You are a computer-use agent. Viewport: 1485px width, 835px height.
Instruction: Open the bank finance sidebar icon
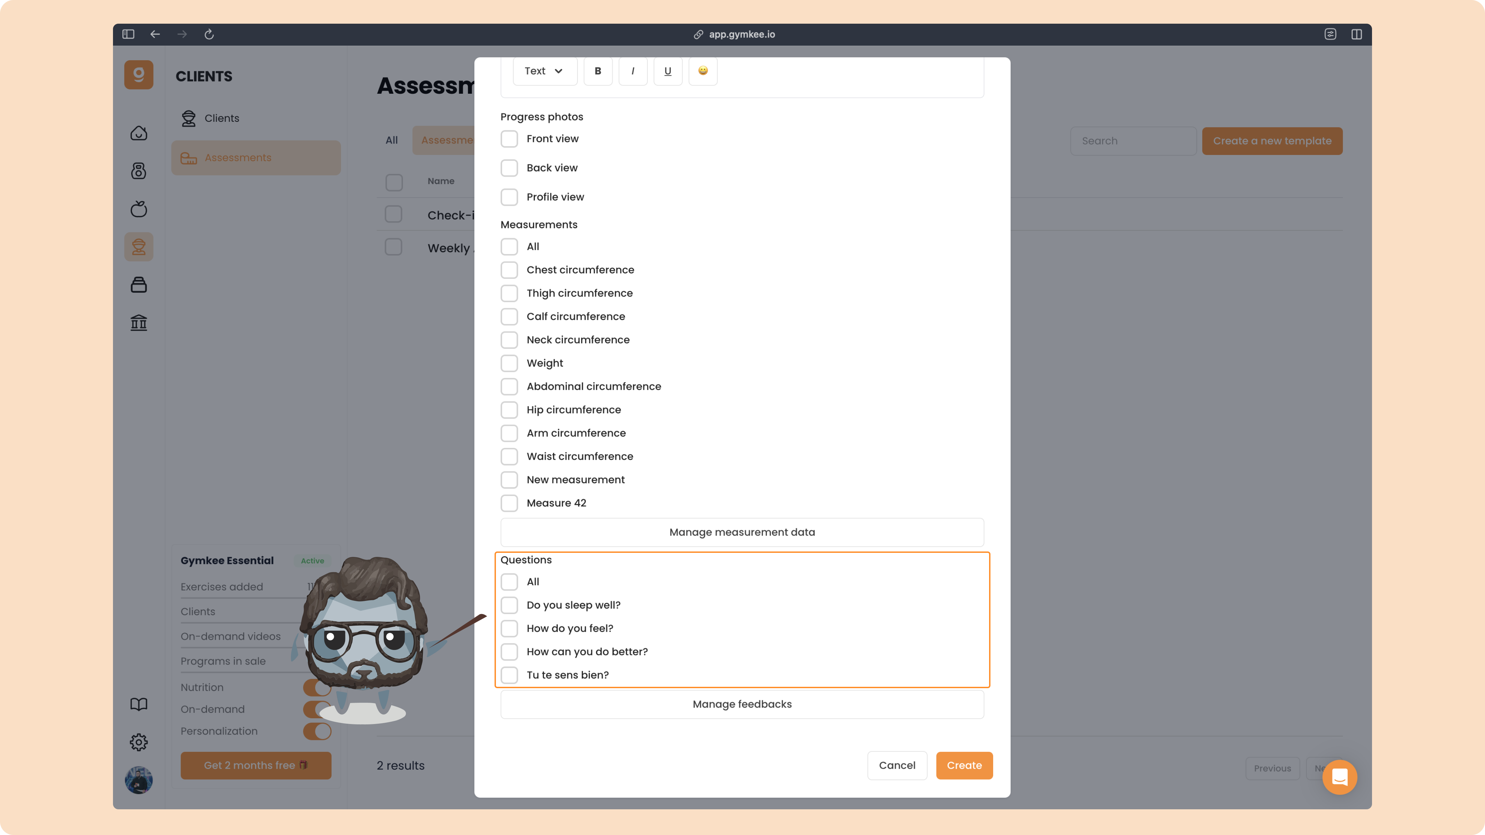pyautogui.click(x=138, y=322)
